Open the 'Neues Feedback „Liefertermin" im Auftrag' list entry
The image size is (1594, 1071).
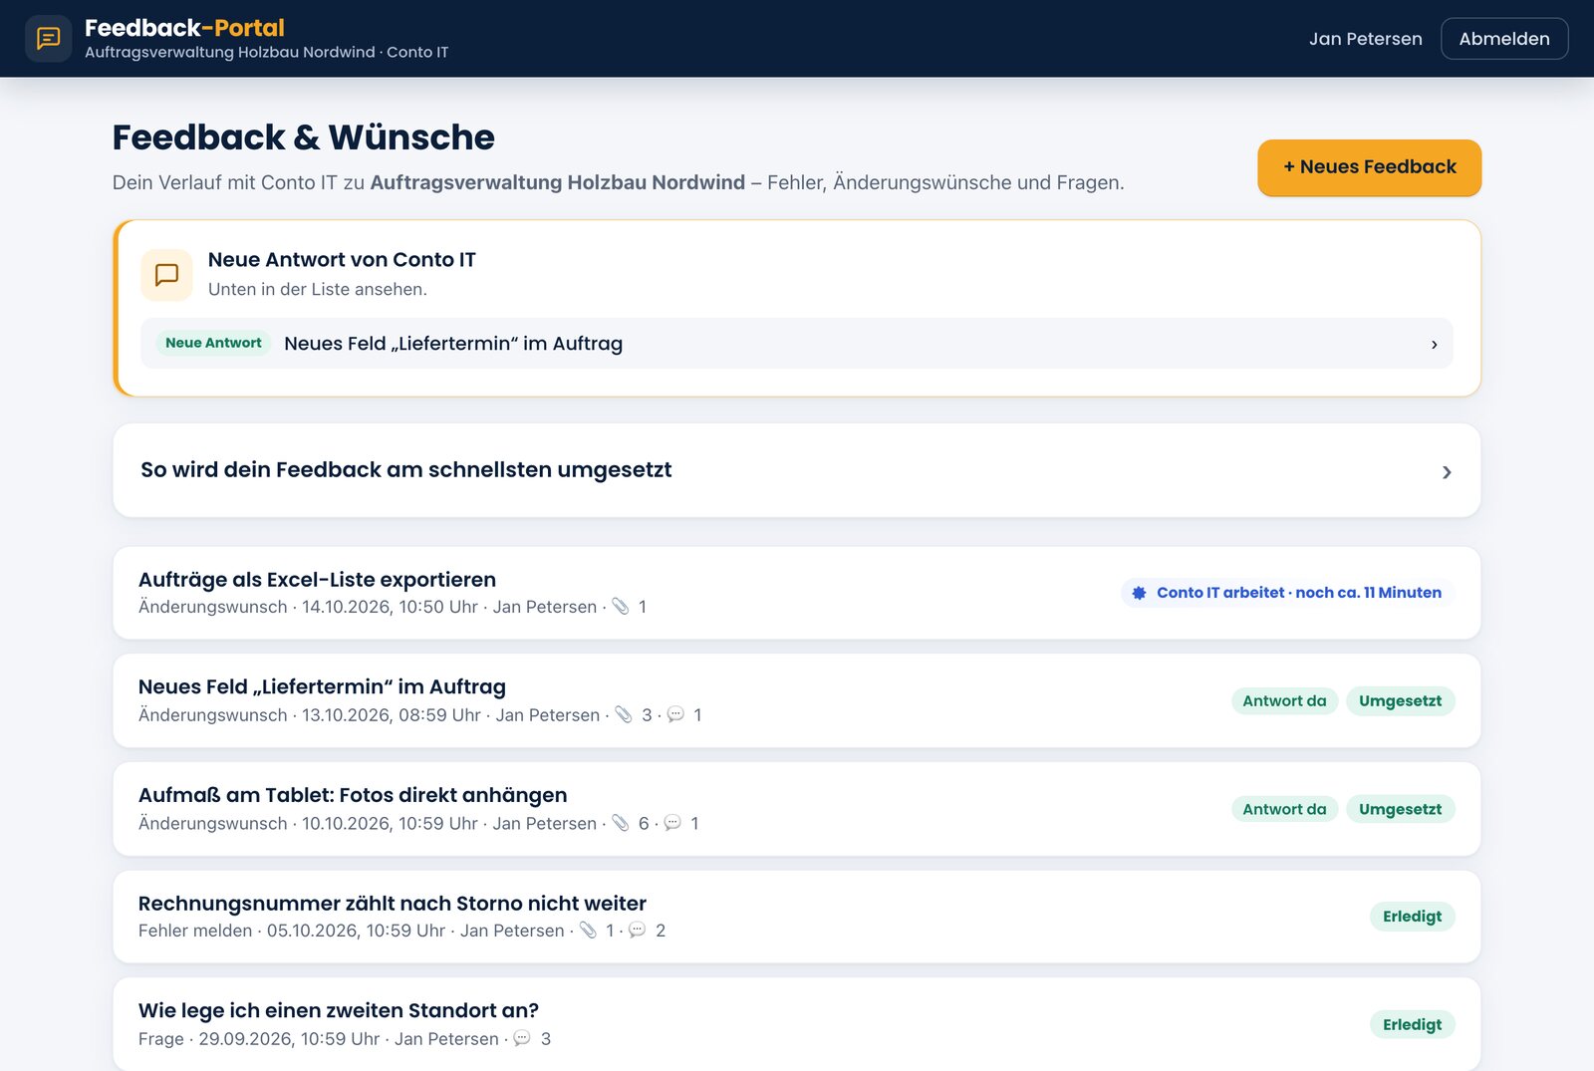click(x=797, y=700)
